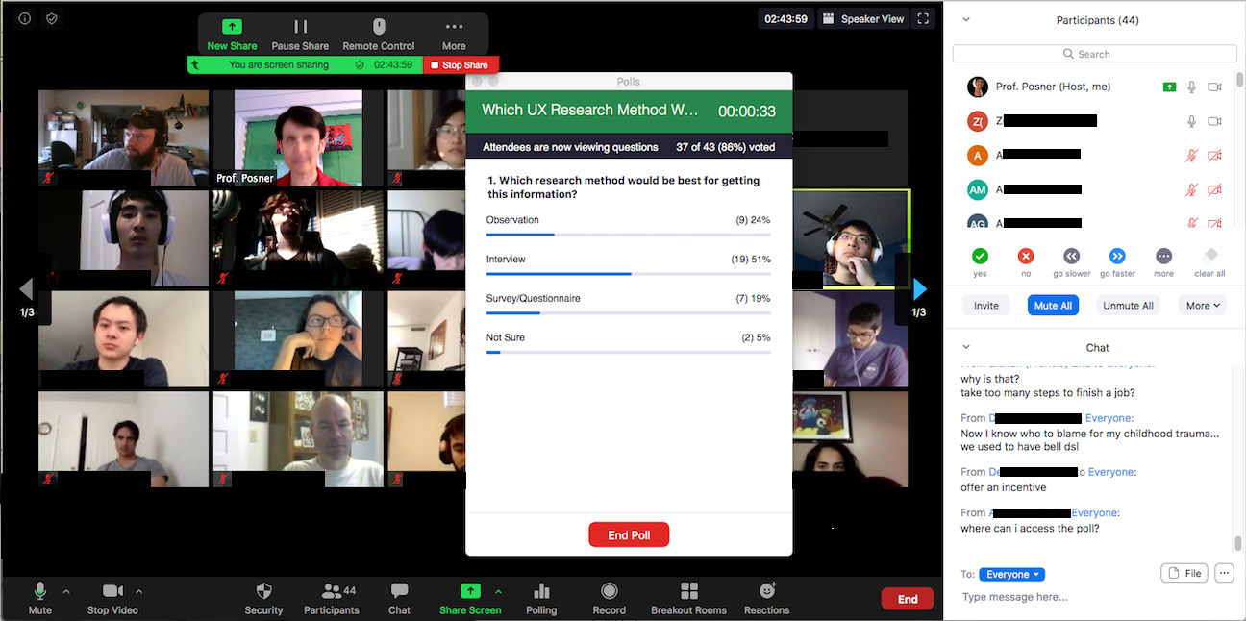Click the chat message input field

point(1058,596)
